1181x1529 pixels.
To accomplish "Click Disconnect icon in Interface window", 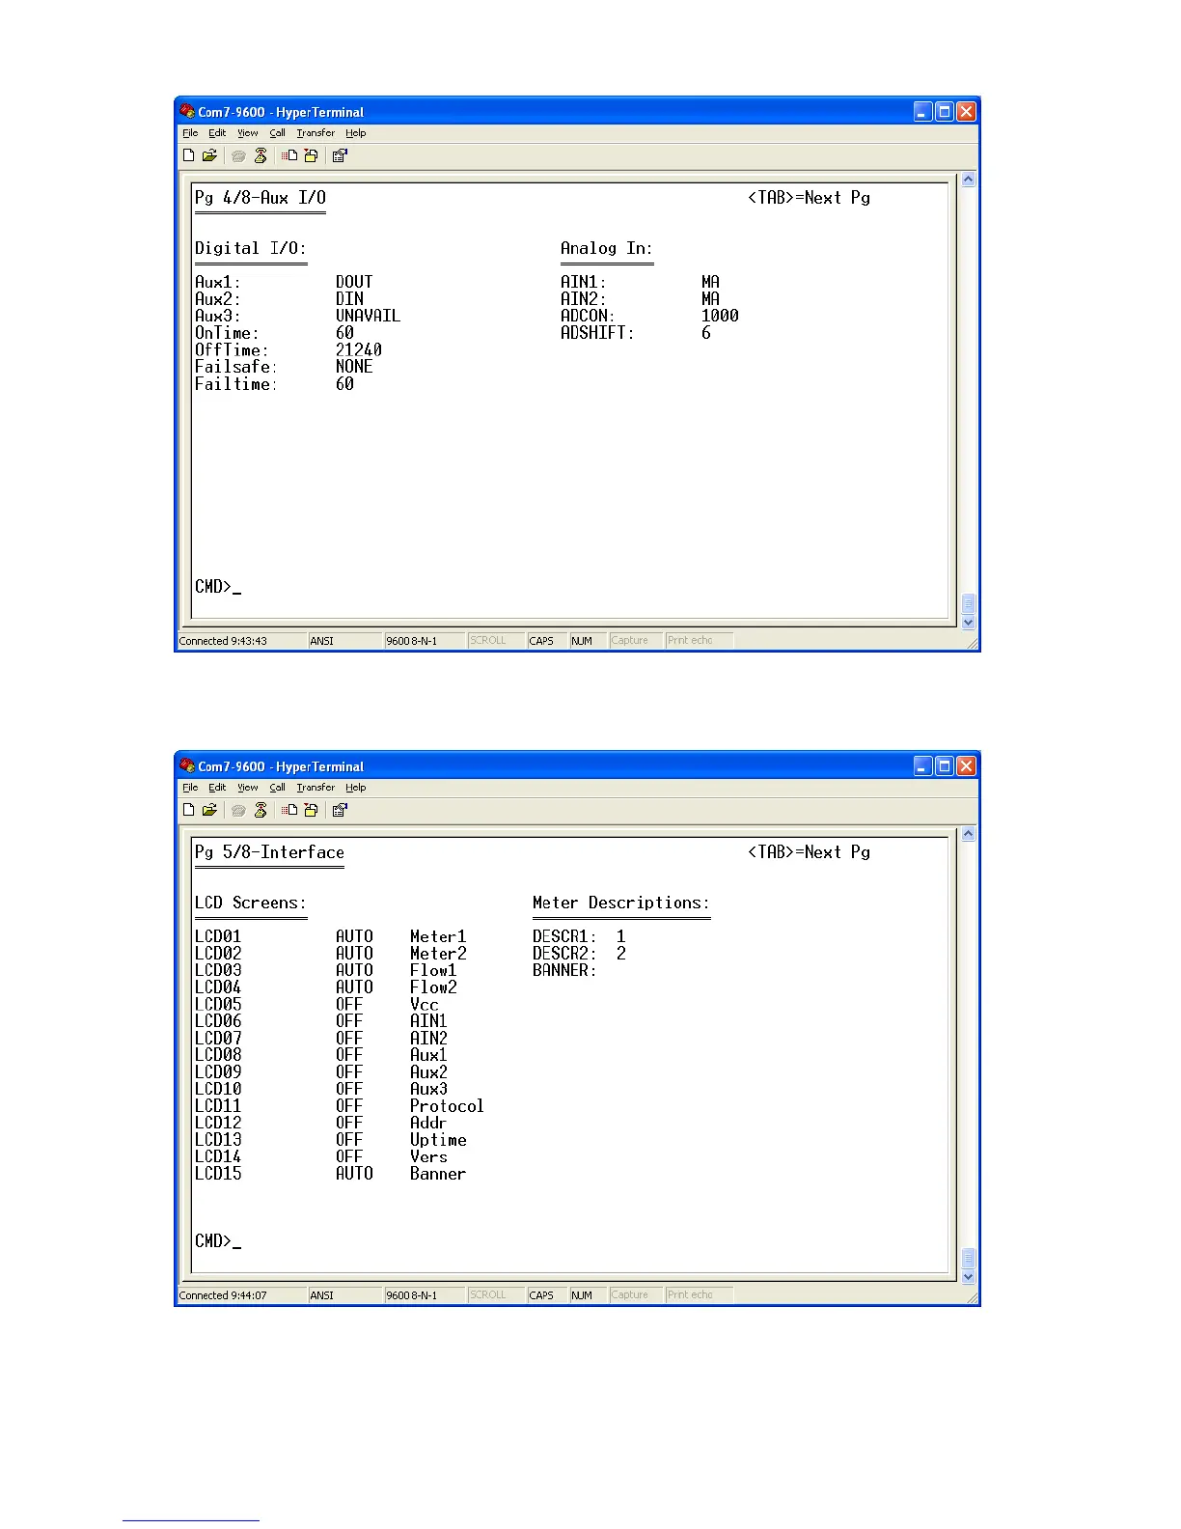I will pyautogui.click(x=261, y=810).
